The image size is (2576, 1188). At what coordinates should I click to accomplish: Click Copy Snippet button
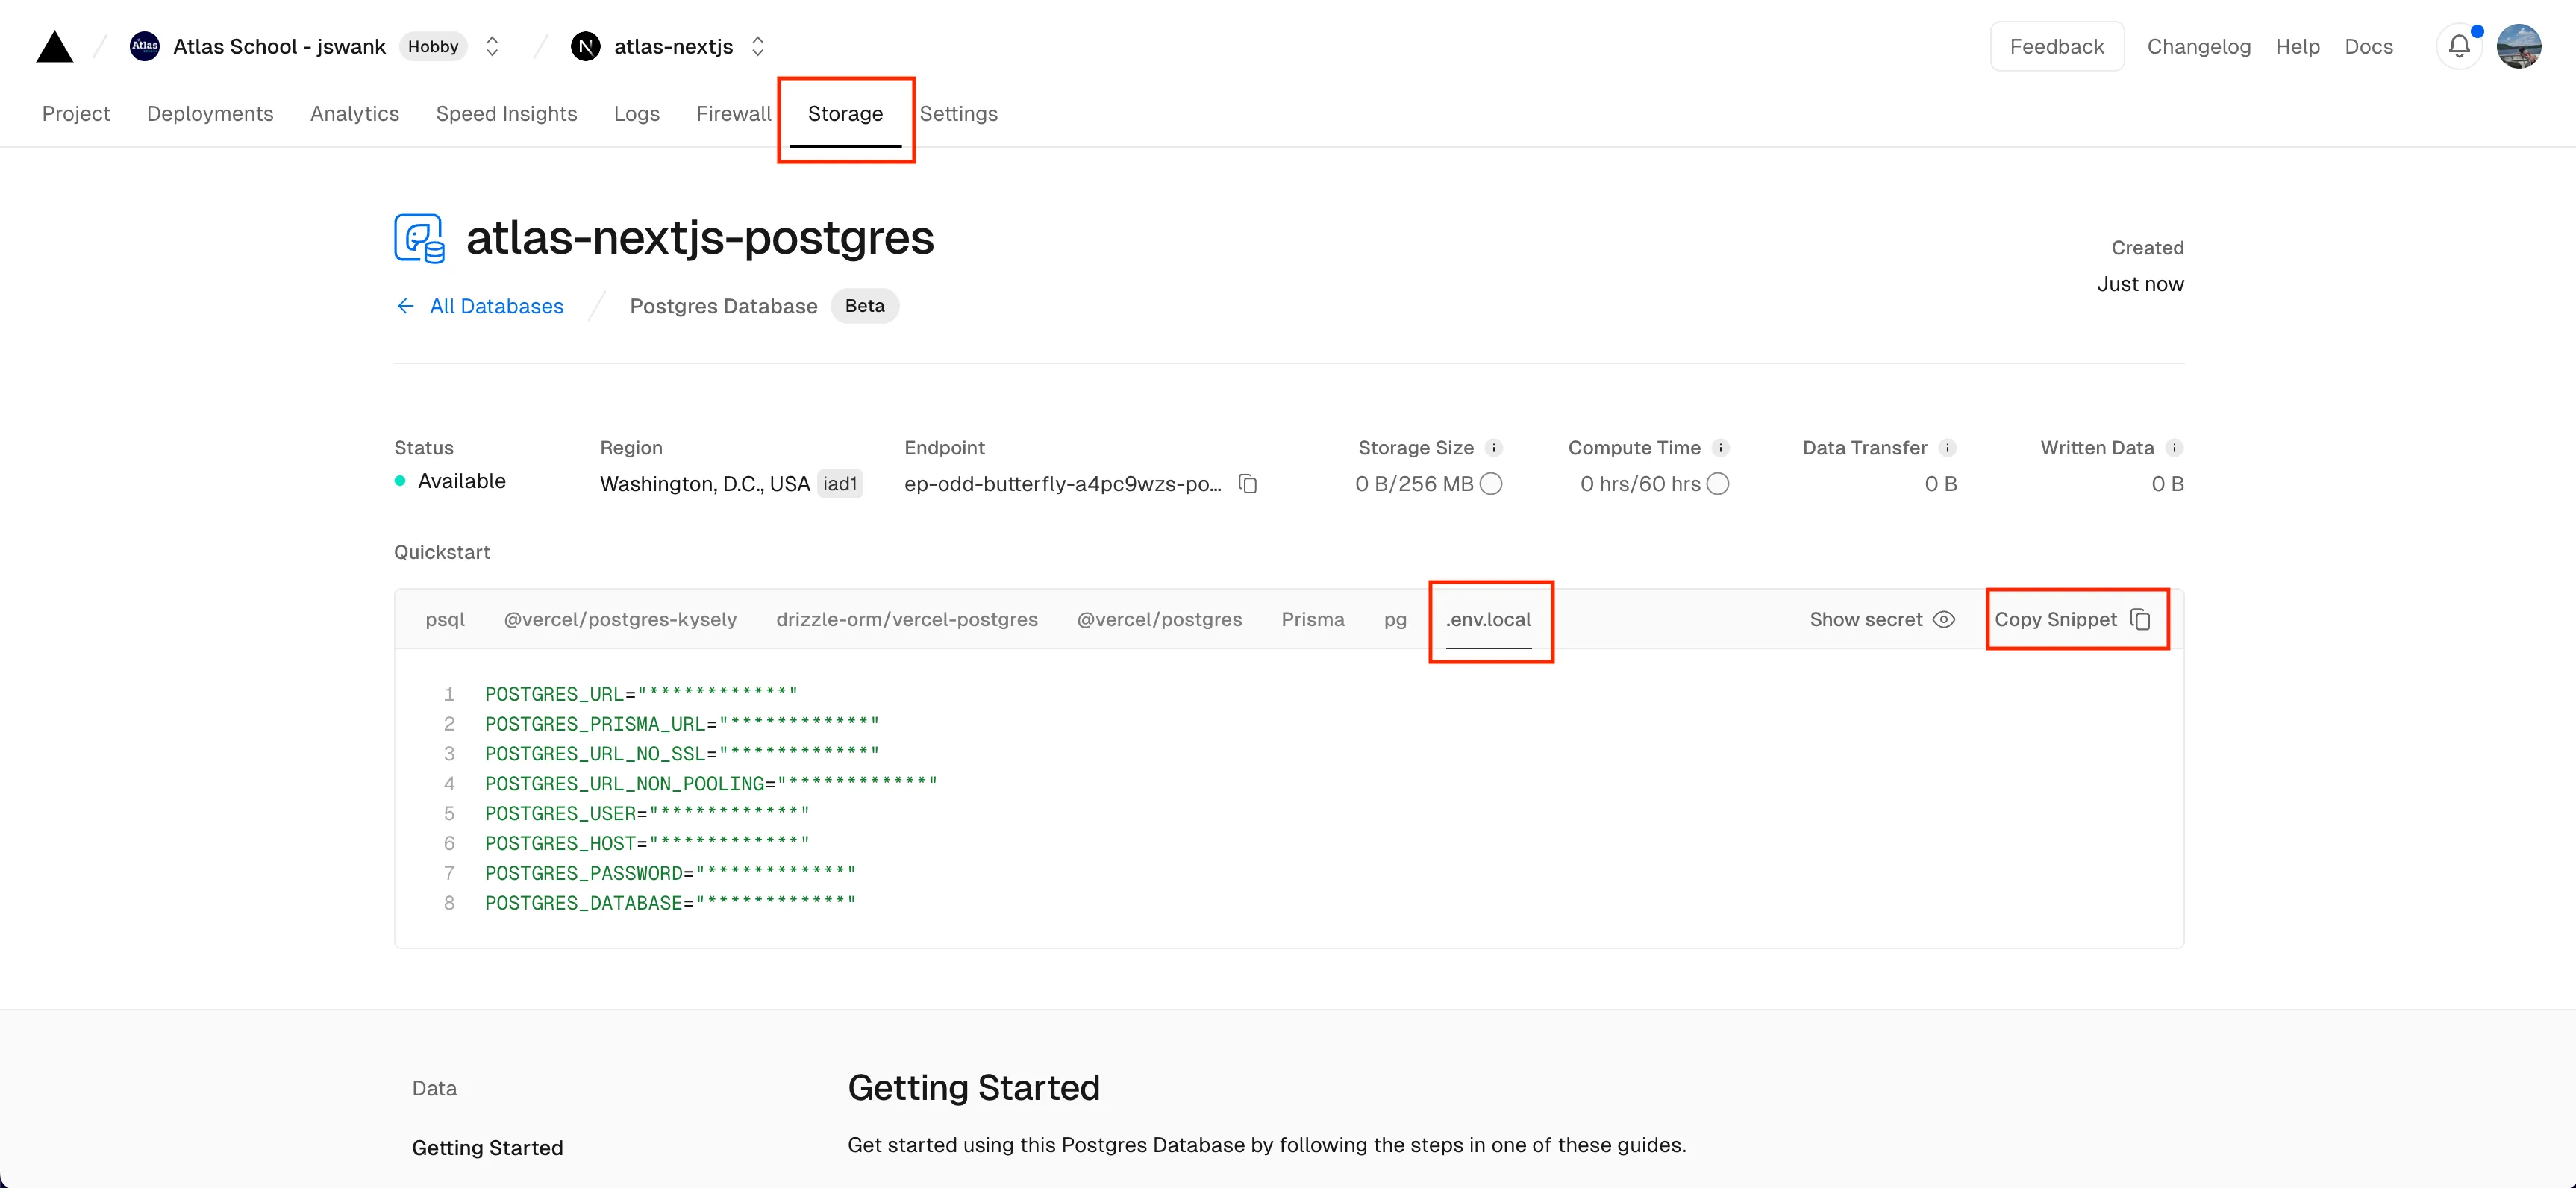[2072, 619]
